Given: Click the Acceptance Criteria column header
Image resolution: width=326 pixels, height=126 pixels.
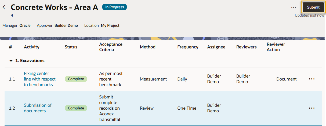Looking at the screenshot, I should tap(111, 47).
